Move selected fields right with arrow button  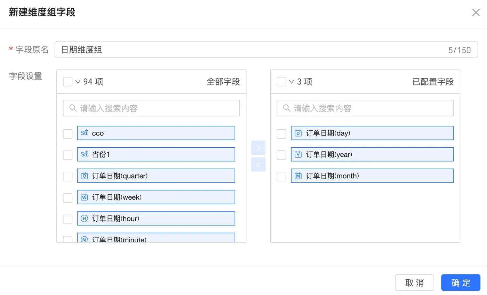258,148
